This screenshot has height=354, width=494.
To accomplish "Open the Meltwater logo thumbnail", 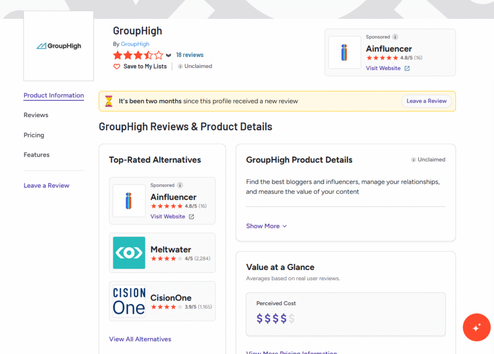I will pyautogui.click(x=129, y=253).
